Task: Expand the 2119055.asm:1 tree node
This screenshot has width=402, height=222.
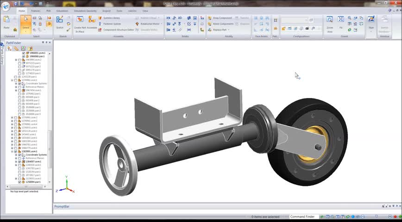Action: (x=16, y=179)
